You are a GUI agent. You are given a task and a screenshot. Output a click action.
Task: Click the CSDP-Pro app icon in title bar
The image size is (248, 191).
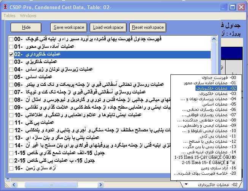pyautogui.click(x=5, y=7)
